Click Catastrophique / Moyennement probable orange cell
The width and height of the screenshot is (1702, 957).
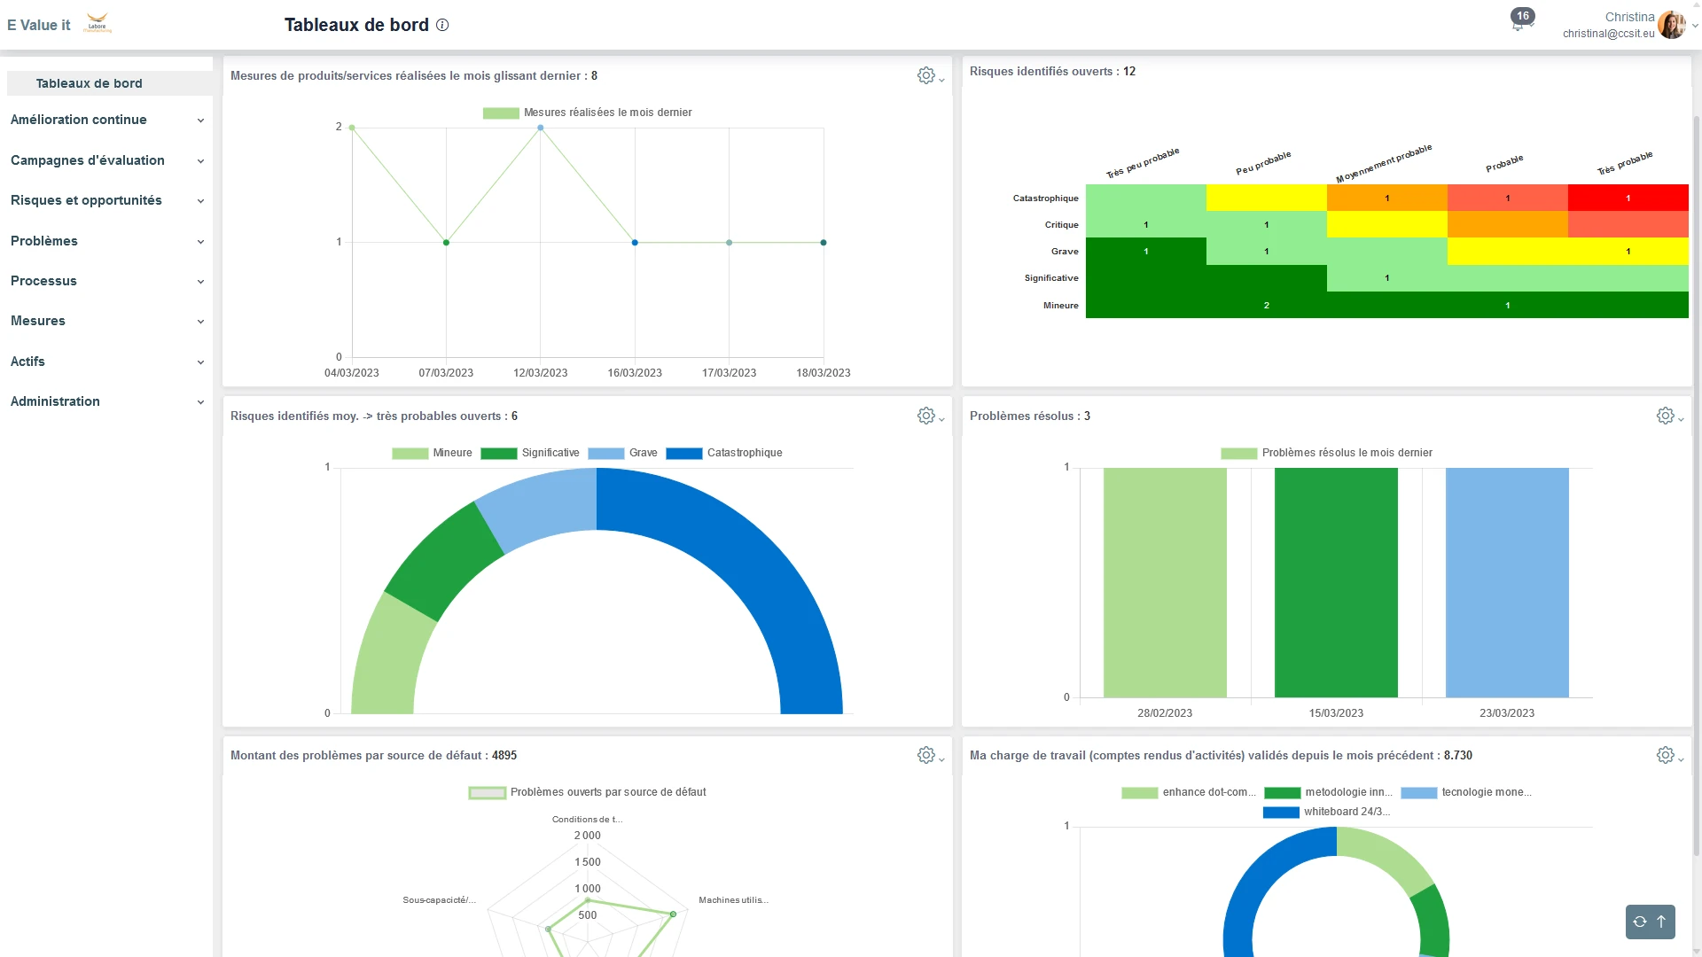click(1386, 198)
